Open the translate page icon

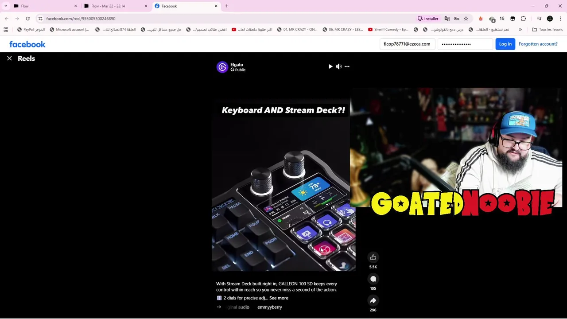point(447,19)
